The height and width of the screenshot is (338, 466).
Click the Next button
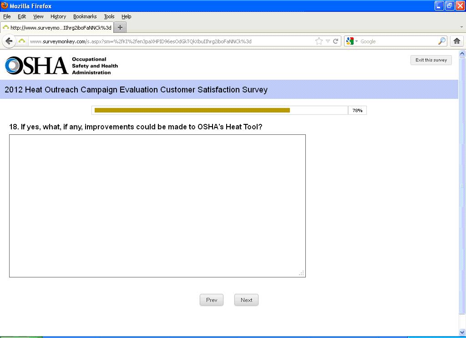[246, 300]
